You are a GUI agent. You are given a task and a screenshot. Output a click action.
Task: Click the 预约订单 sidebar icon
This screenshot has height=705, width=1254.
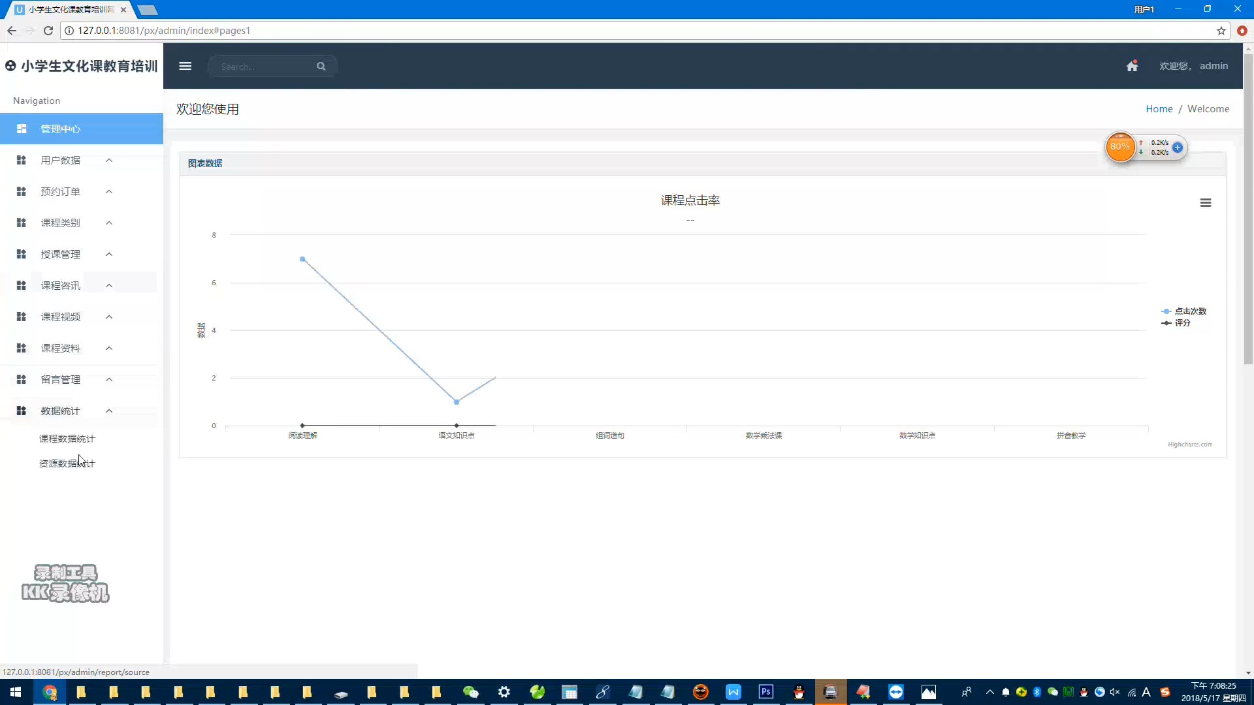pos(22,191)
